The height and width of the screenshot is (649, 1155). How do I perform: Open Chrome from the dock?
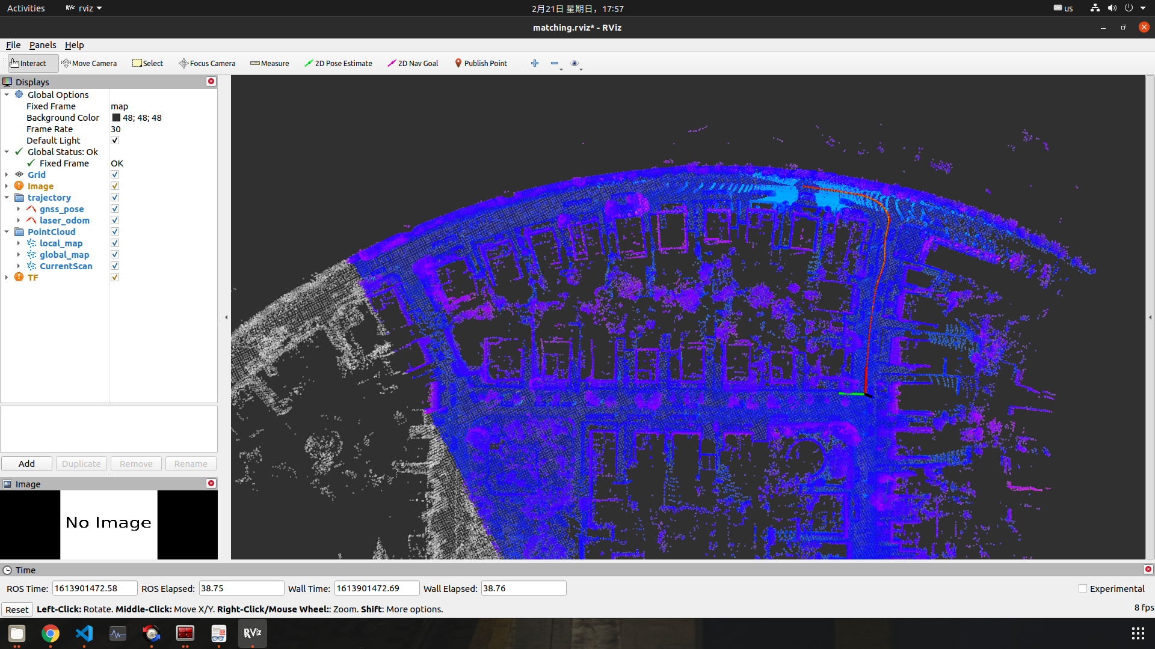pos(51,633)
